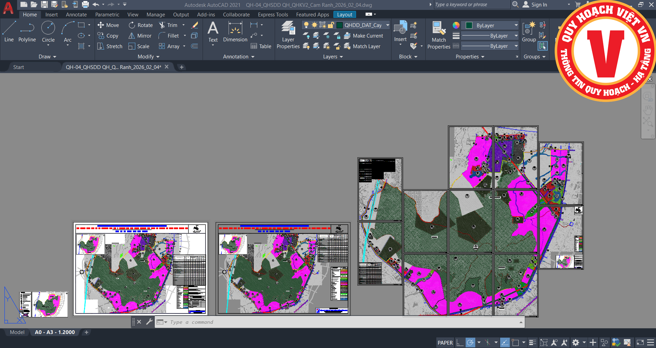Switch to the Model layout tab
Image resolution: width=656 pixels, height=348 pixels.
coord(17,332)
